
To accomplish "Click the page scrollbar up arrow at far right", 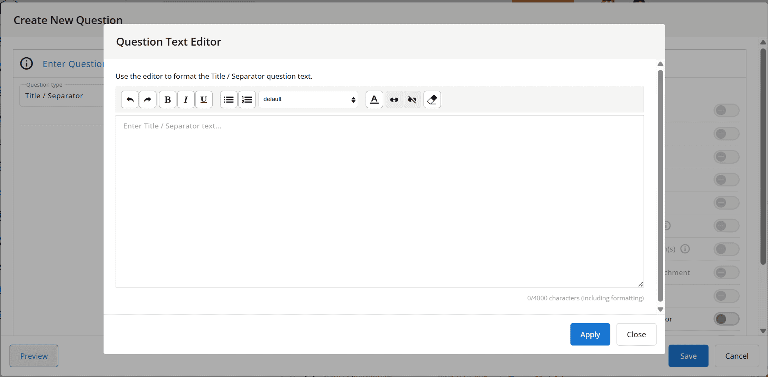I will point(763,42).
